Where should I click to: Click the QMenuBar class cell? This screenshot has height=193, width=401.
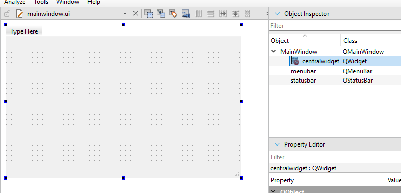tap(357, 71)
